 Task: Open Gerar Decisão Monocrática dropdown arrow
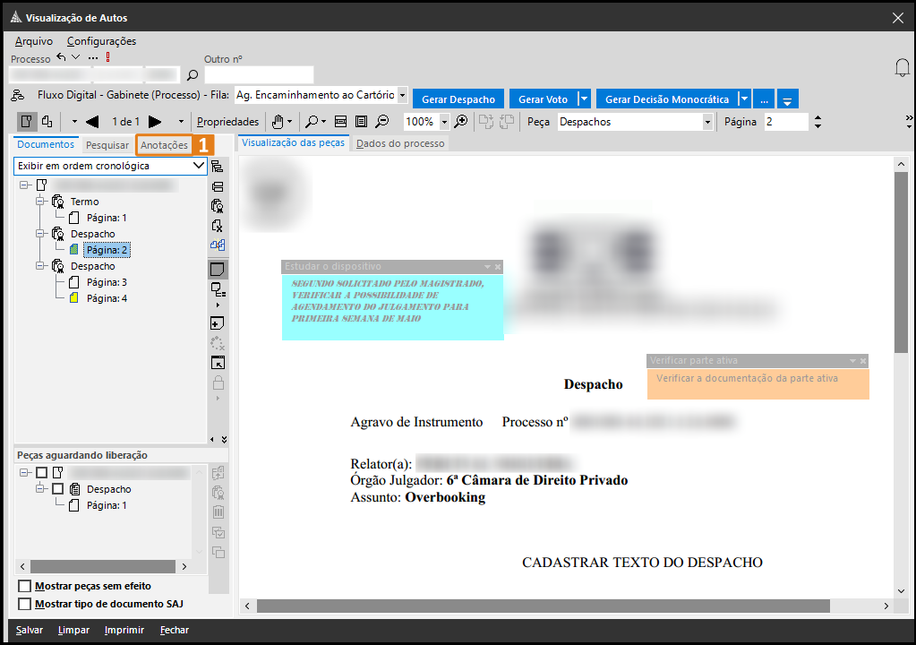point(744,99)
